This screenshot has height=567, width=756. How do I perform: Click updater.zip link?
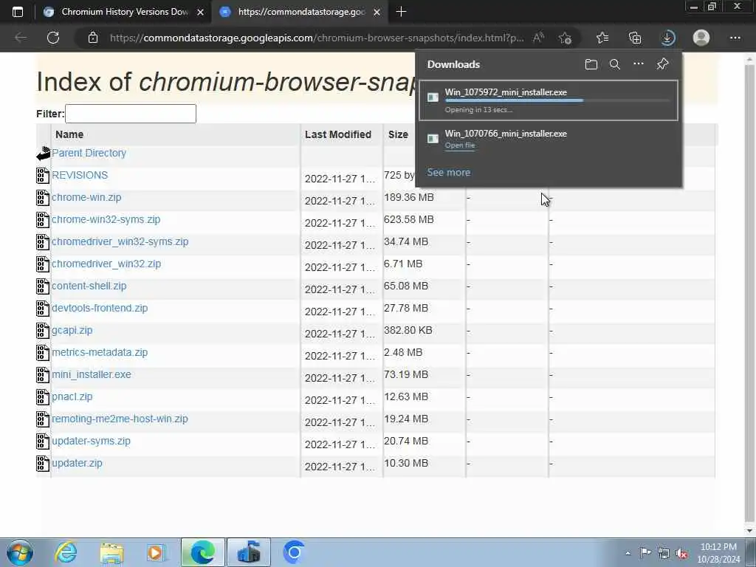pos(77,464)
